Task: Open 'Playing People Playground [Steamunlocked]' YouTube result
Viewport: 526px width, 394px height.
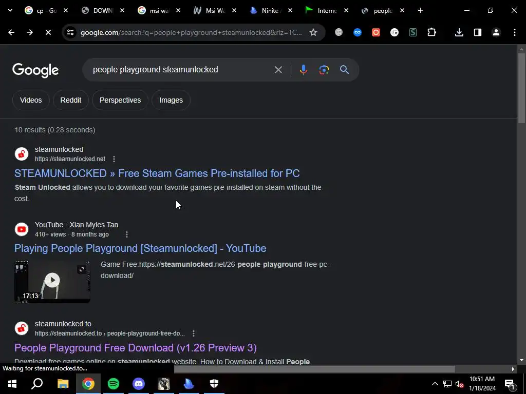Action: 140,248
